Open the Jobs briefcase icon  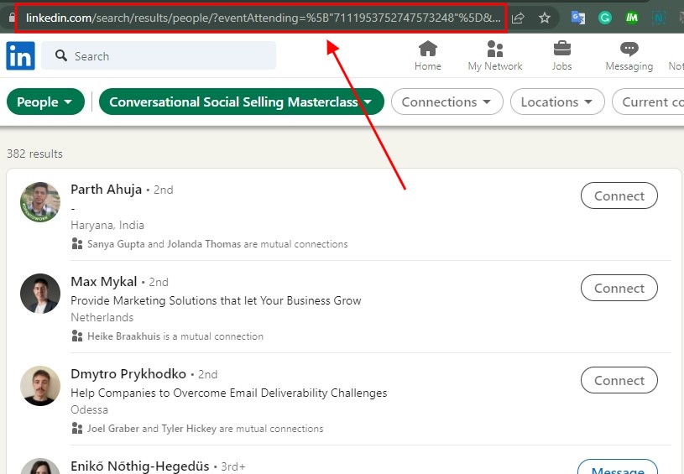click(561, 49)
